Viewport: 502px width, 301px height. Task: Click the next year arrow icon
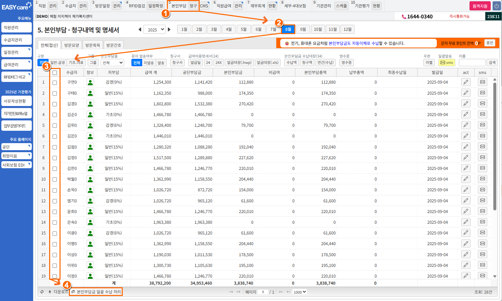169,29
